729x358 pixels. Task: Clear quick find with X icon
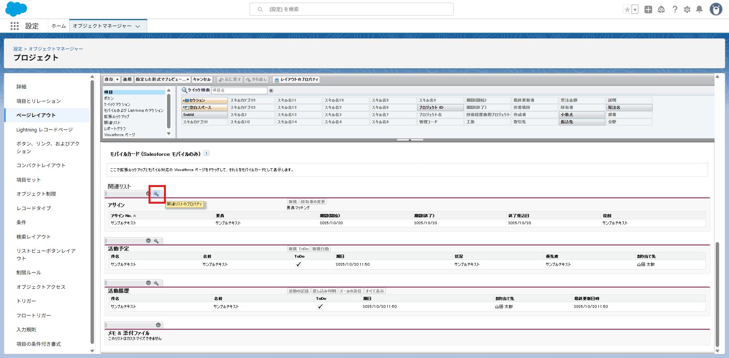click(271, 90)
